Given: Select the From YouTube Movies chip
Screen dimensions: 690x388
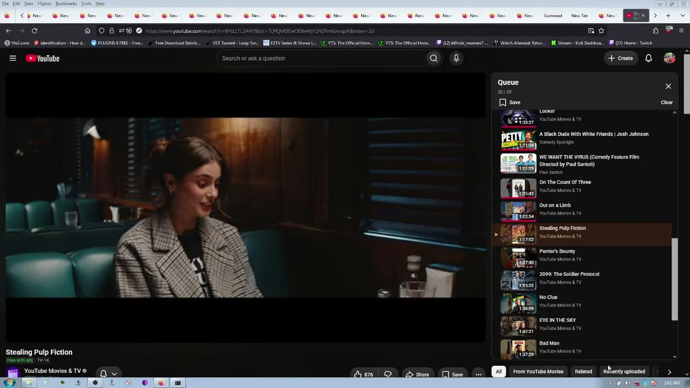Looking at the screenshot, I should tap(538, 371).
